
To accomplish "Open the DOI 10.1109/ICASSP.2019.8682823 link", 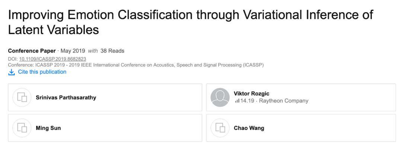I will [x=52, y=59].
